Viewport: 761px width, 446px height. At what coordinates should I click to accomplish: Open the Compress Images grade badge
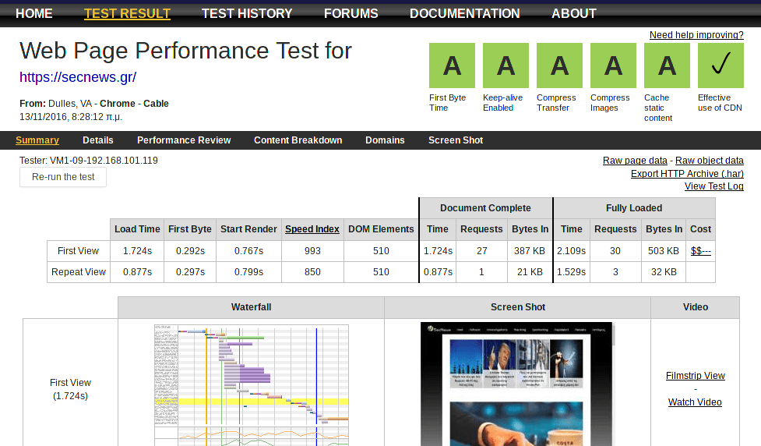(614, 65)
